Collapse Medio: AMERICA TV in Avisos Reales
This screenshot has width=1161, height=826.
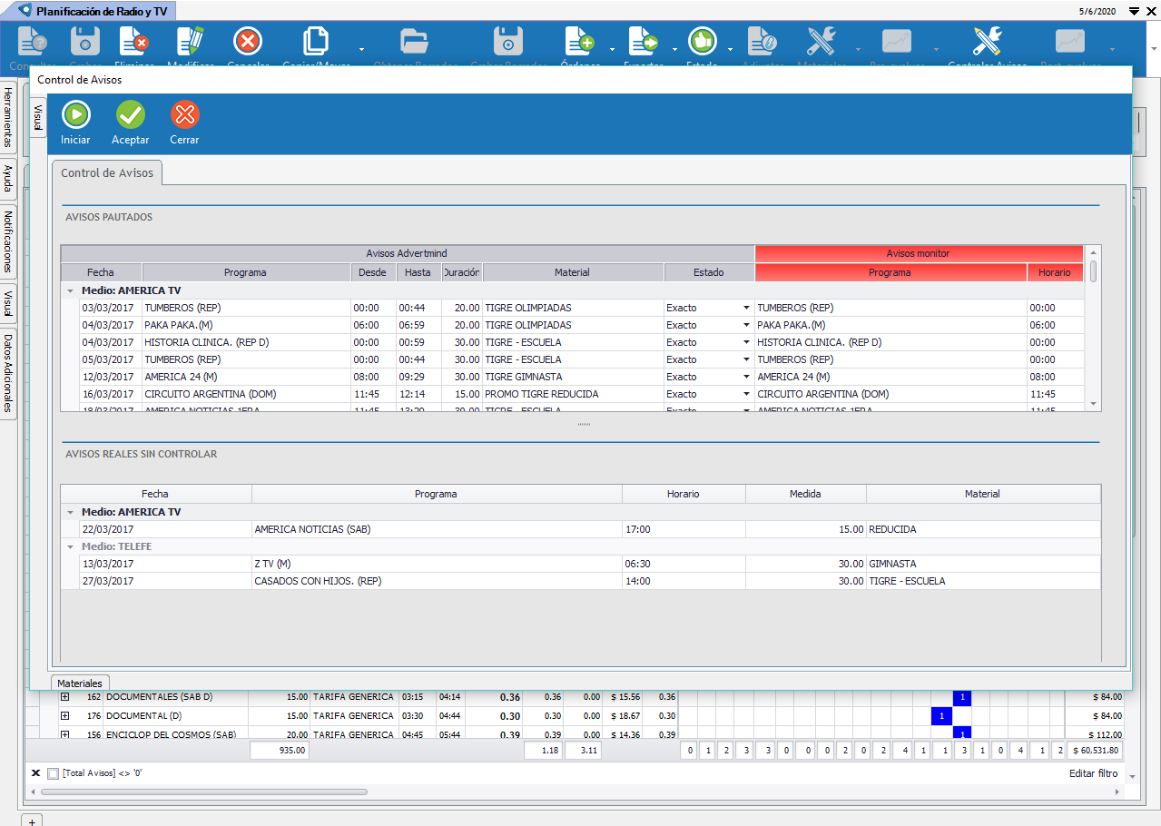70,512
